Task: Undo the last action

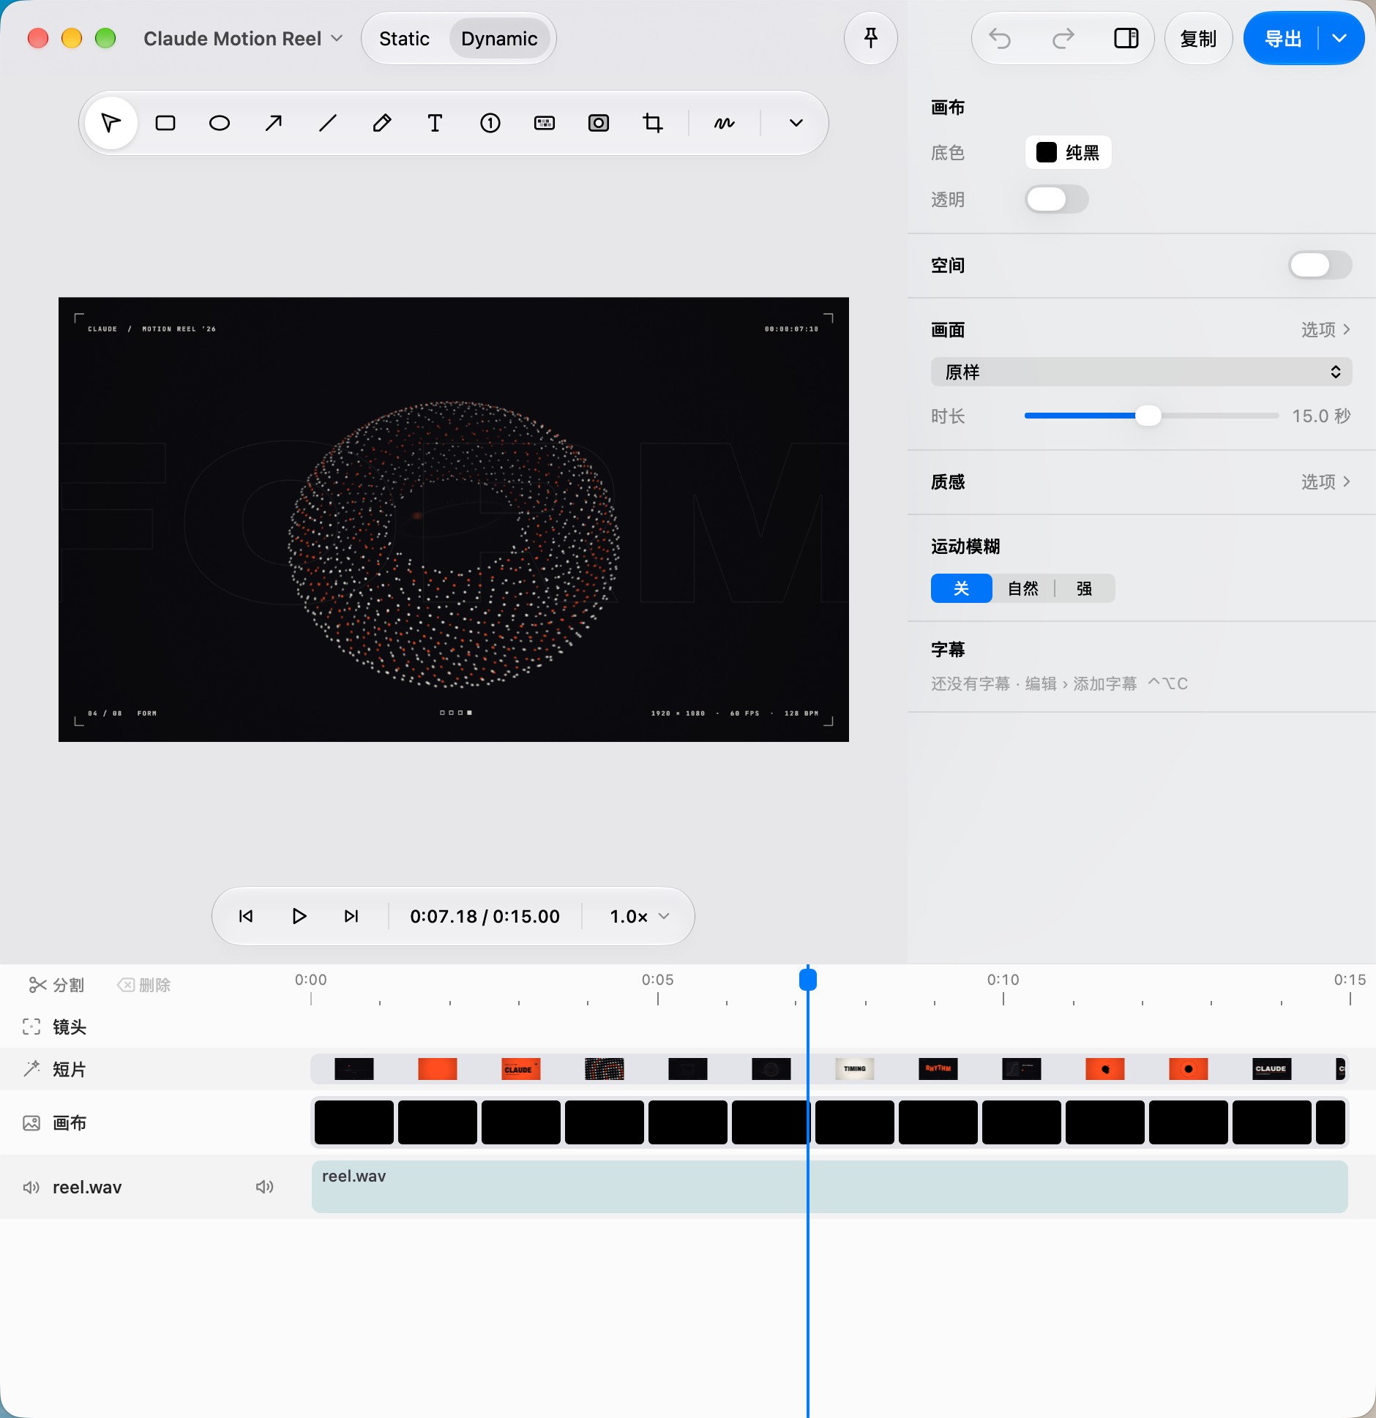Action: 1000,38
